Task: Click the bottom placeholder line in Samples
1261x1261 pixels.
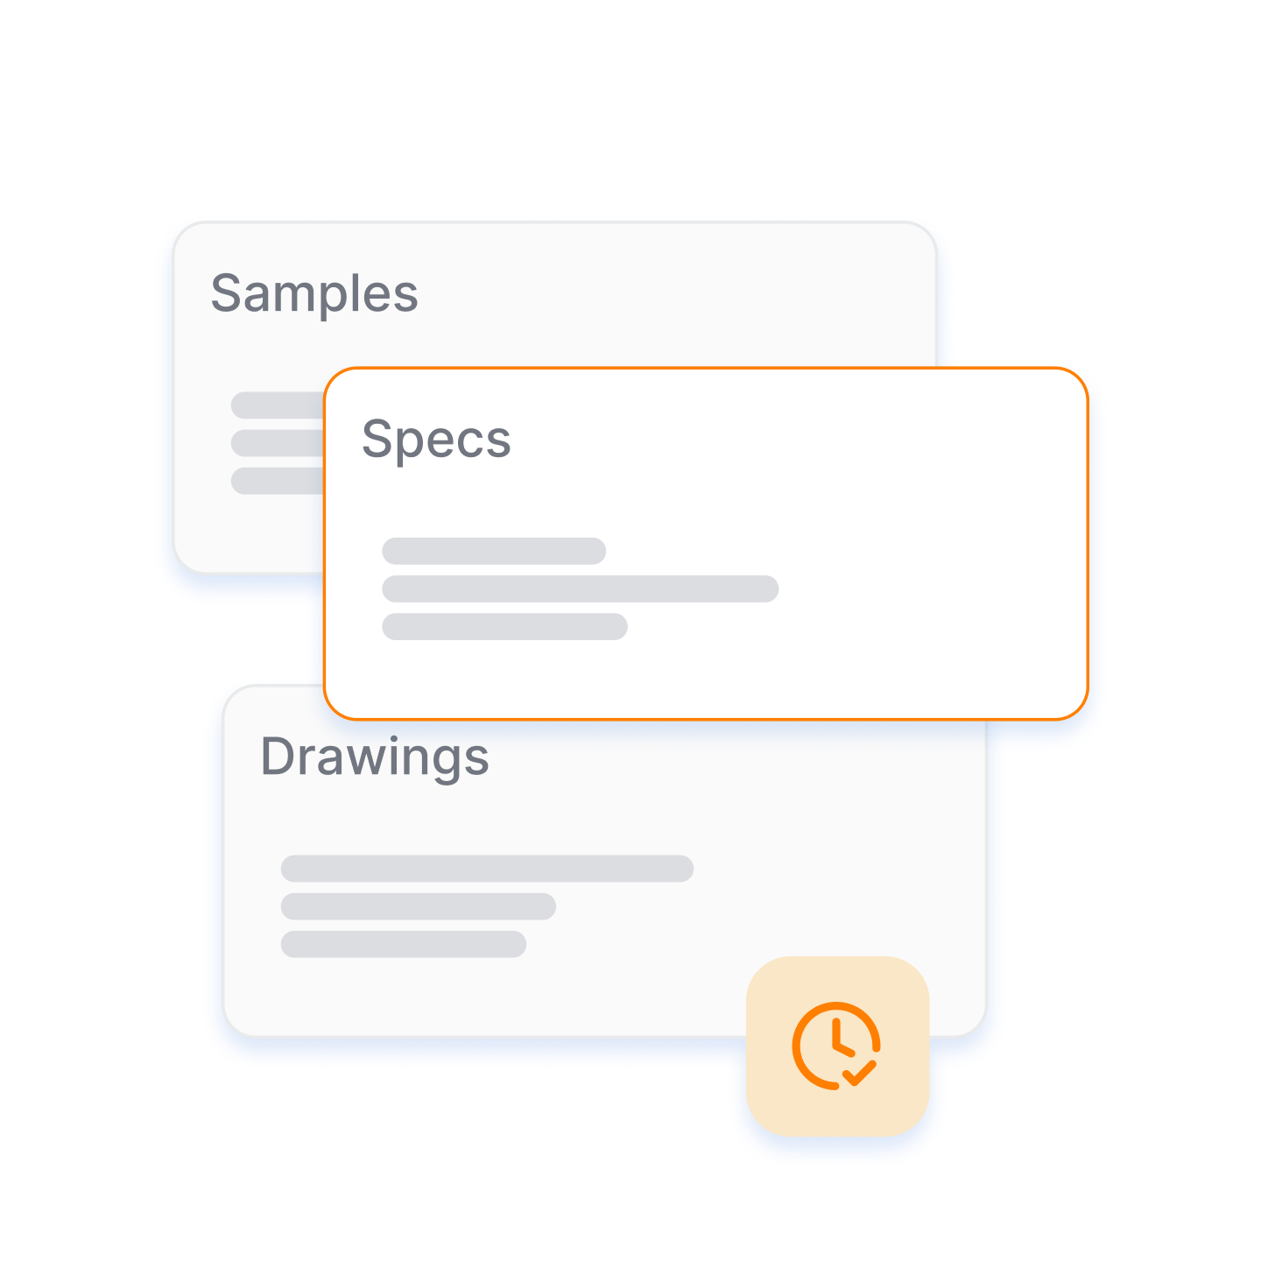Action: pos(278,481)
